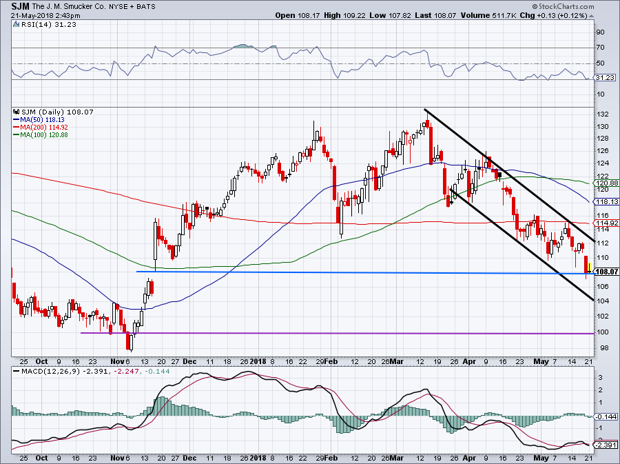
Task: Click the MA(200) 114.92 legend entry
Action: pos(41,127)
